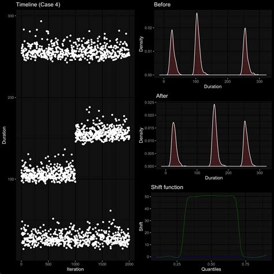The image size is (274, 274).
Task: Click the 1000 tick on Iteration axis
Action: tap(75, 264)
